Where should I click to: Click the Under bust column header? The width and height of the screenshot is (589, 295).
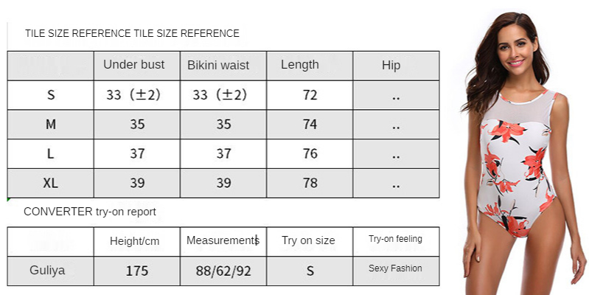click(x=133, y=65)
